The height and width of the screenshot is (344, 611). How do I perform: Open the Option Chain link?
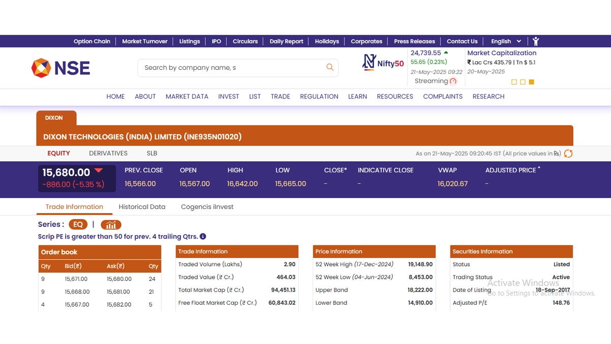[x=92, y=41]
